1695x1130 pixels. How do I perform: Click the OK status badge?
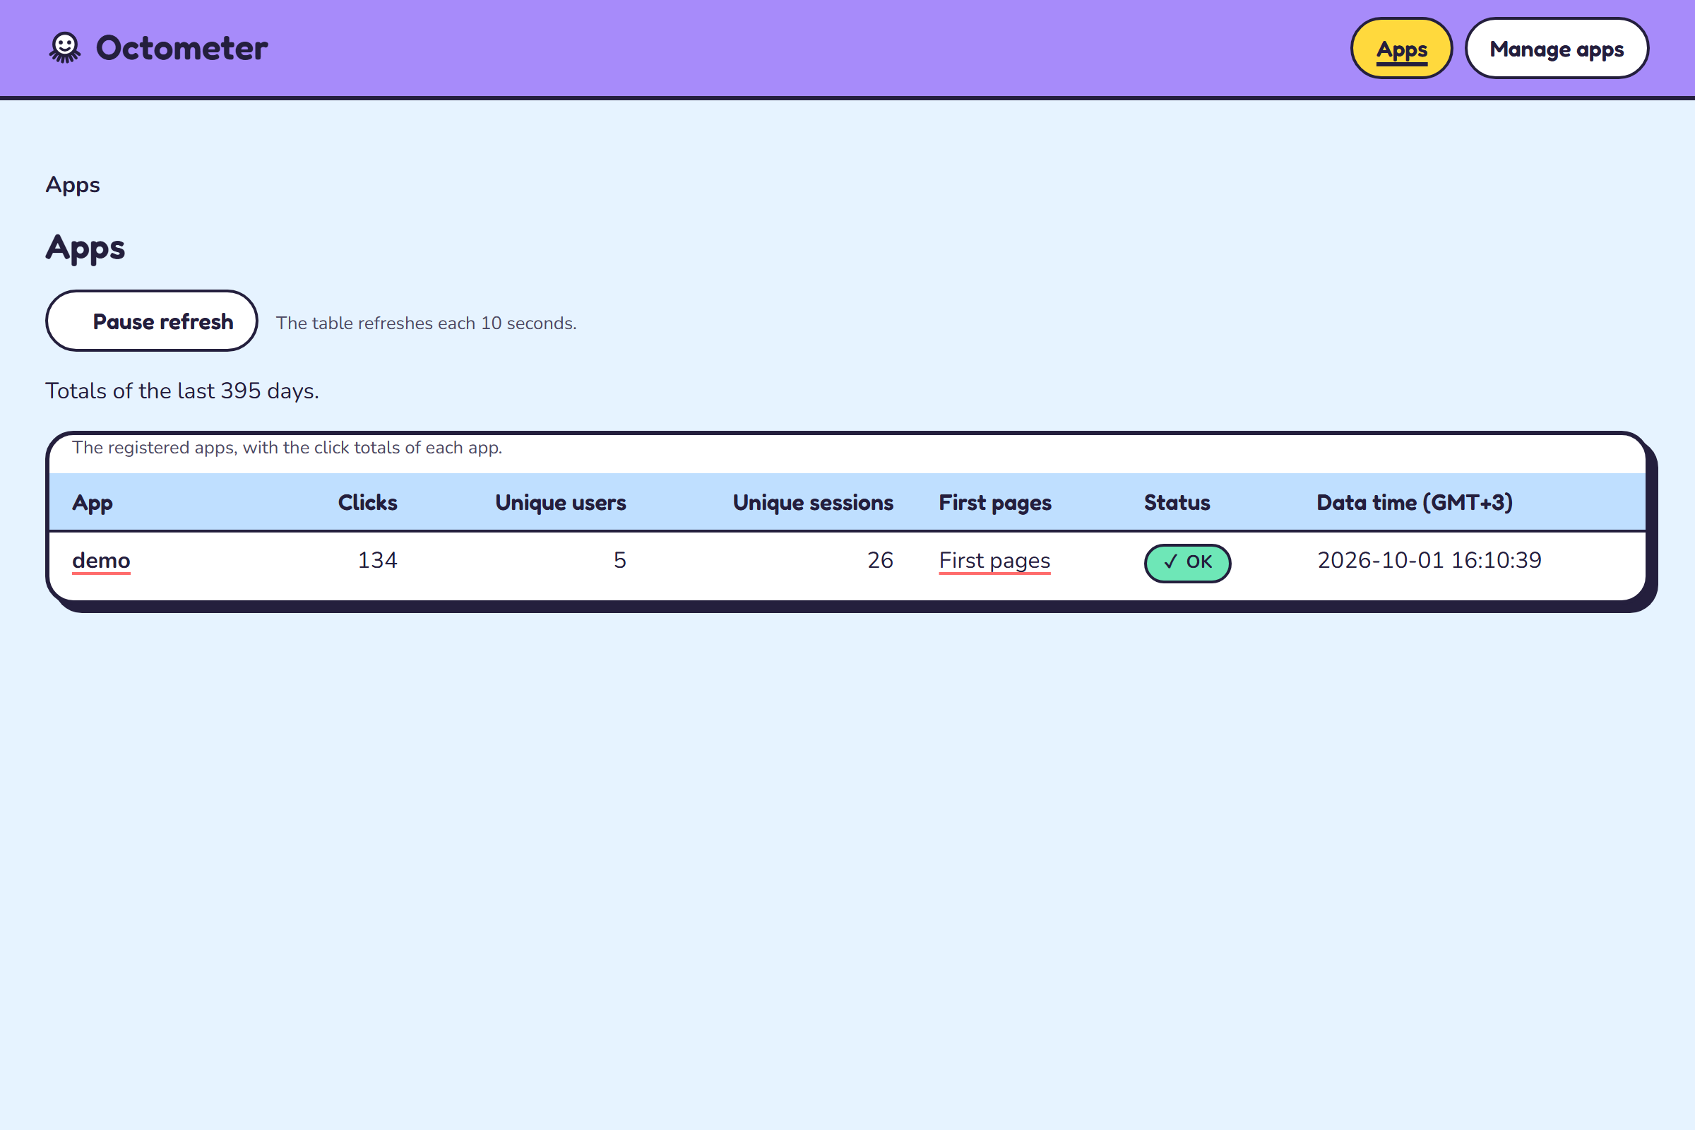click(x=1187, y=563)
